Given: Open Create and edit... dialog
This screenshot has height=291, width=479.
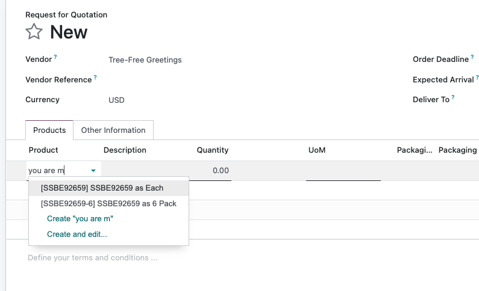Looking at the screenshot, I should 77,234.
